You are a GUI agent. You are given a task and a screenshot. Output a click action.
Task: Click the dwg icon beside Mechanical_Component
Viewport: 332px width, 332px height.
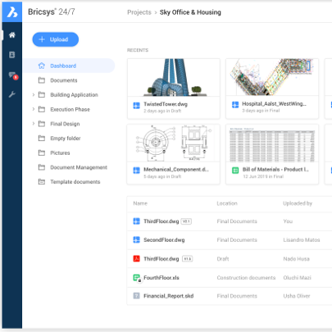pyautogui.click(x=136, y=171)
